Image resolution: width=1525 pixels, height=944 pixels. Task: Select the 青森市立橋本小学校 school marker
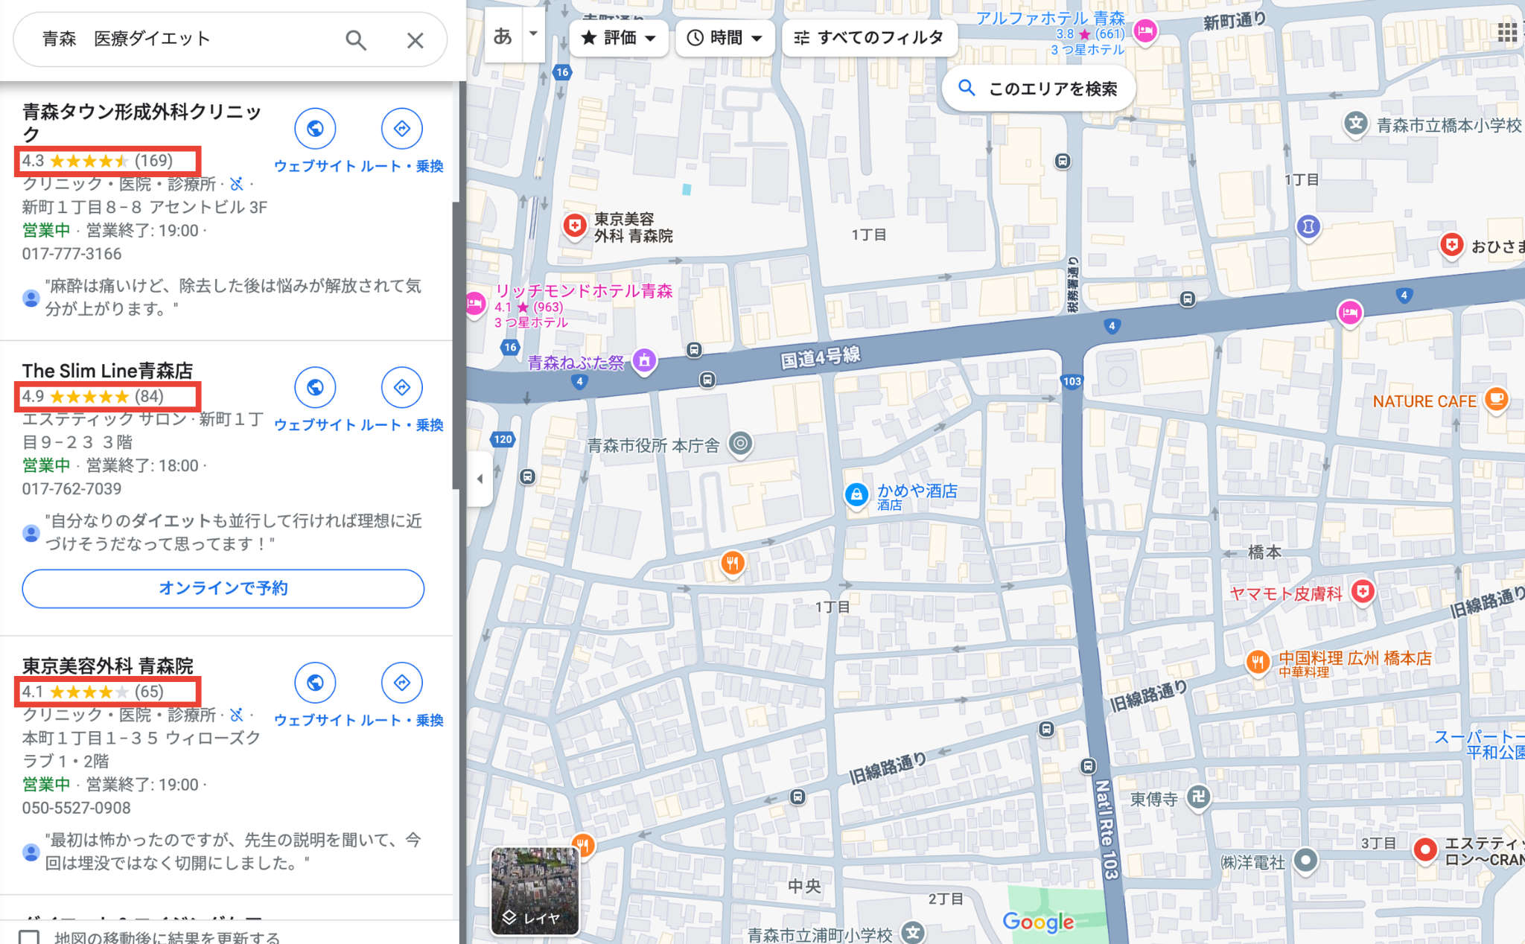tap(1356, 124)
